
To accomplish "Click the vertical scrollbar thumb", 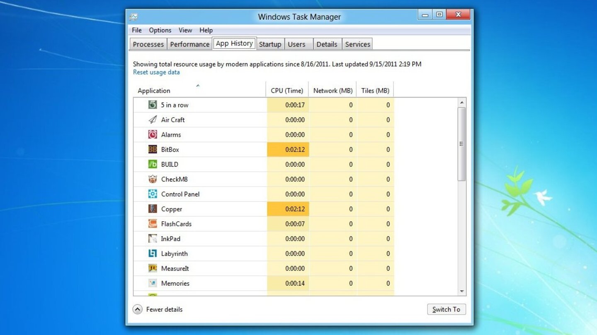I will click(462, 144).
